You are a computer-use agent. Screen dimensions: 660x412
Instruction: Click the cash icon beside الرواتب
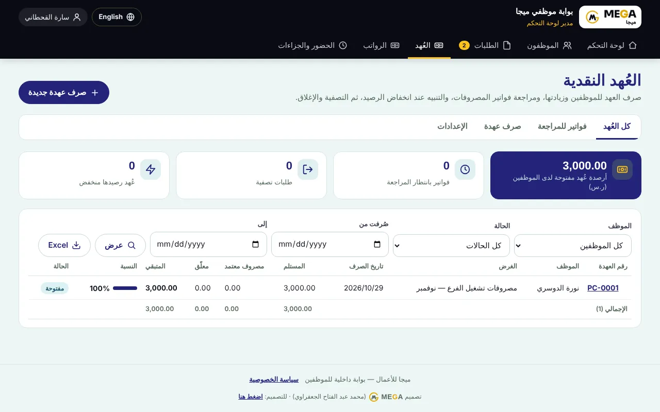tap(395, 45)
